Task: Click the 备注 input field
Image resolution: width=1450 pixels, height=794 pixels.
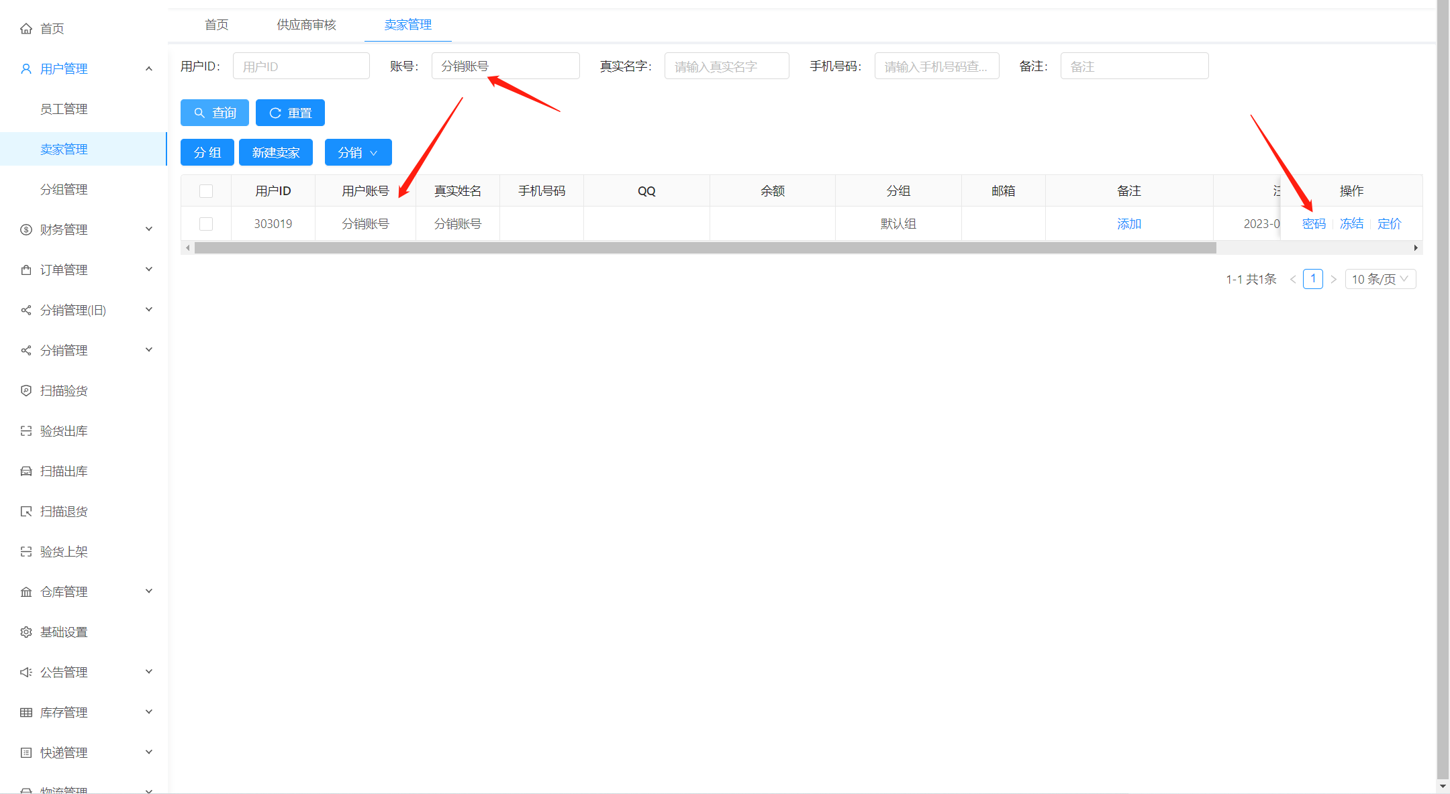Action: pyautogui.click(x=1134, y=66)
